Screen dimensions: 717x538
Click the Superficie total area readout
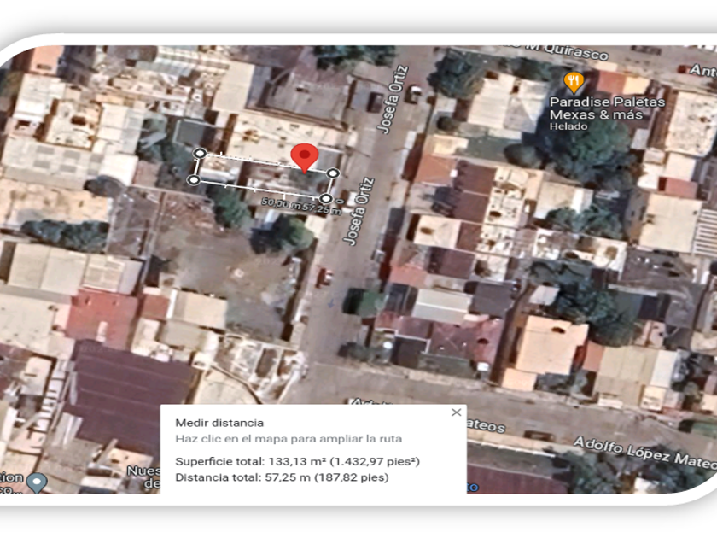click(x=297, y=461)
